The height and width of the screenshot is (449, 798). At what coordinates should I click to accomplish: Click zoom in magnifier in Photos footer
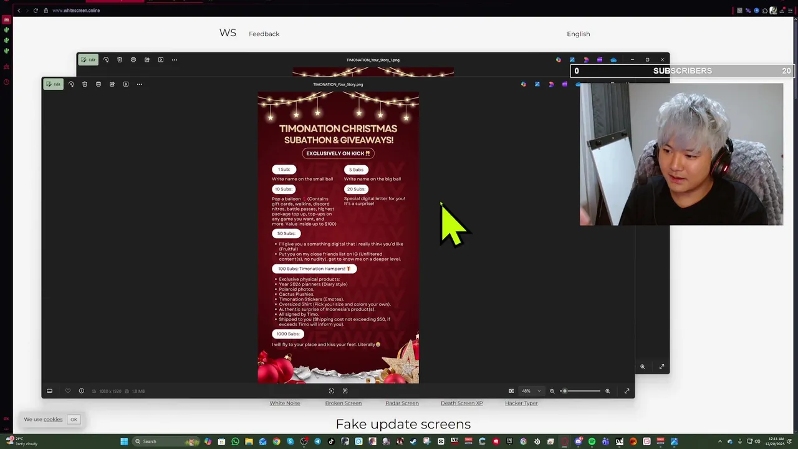[607, 391]
